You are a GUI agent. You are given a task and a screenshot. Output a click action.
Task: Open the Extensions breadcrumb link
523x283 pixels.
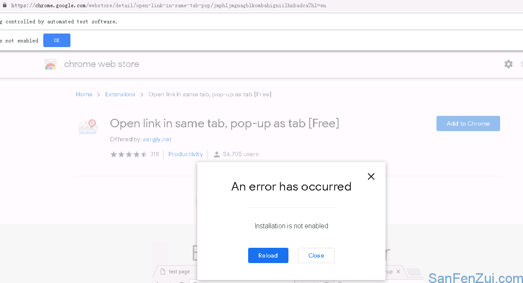coord(120,94)
